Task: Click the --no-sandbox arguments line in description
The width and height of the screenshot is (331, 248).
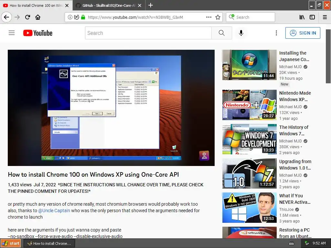Action: tap(65, 236)
